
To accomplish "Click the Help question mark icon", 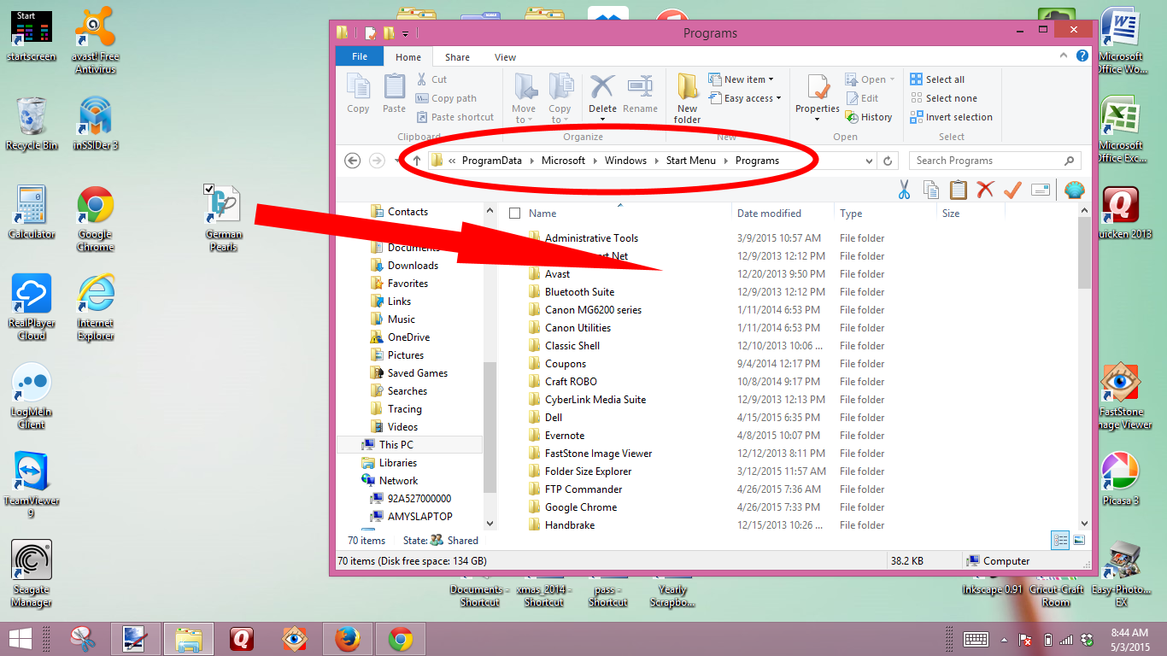I will pyautogui.click(x=1082, y=56).
